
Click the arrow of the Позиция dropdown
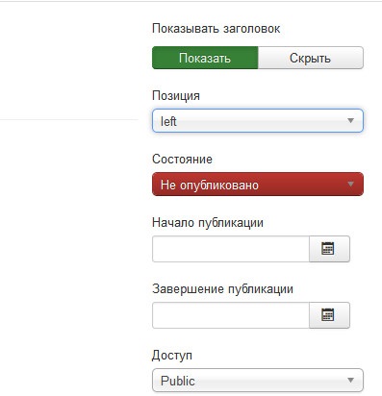[x=350, y=121]
